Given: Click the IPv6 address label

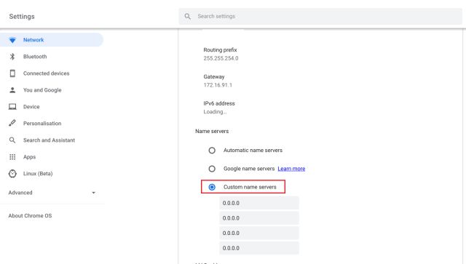Looking at the screenshot, I should pos(219,103).
